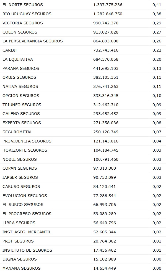Select the NATIVA SEGUROS amount 376.741.263
Viewport: 166px width, 273px height.
coord(106,86)
